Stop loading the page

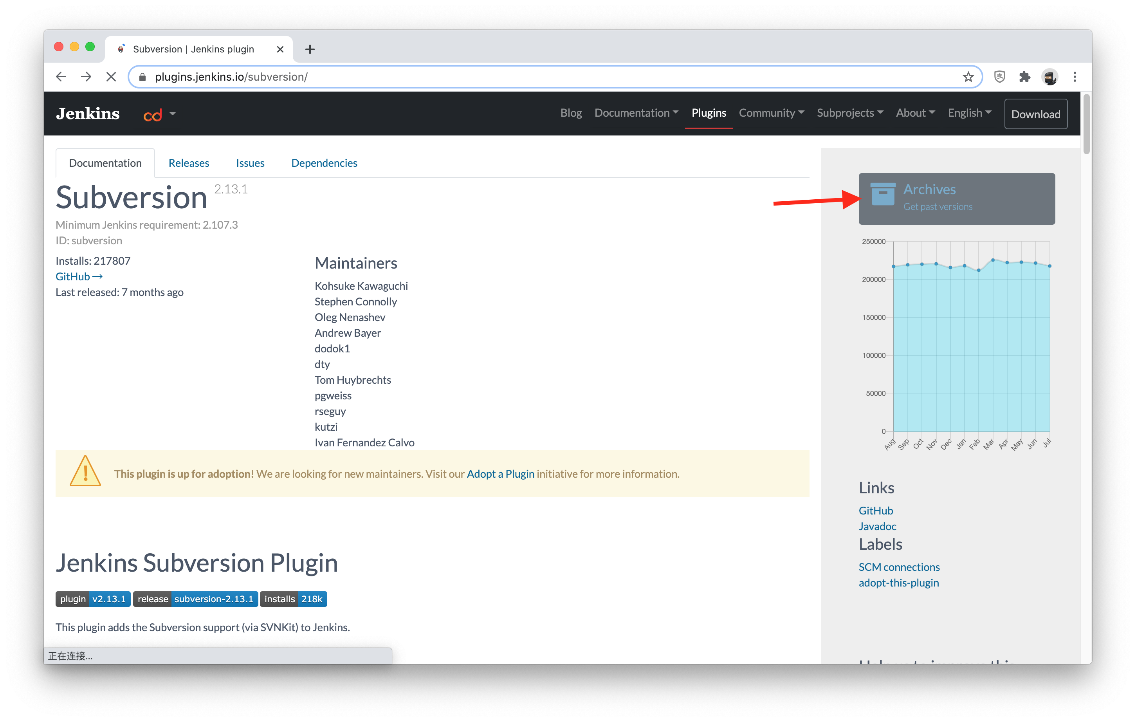[111, 76]
